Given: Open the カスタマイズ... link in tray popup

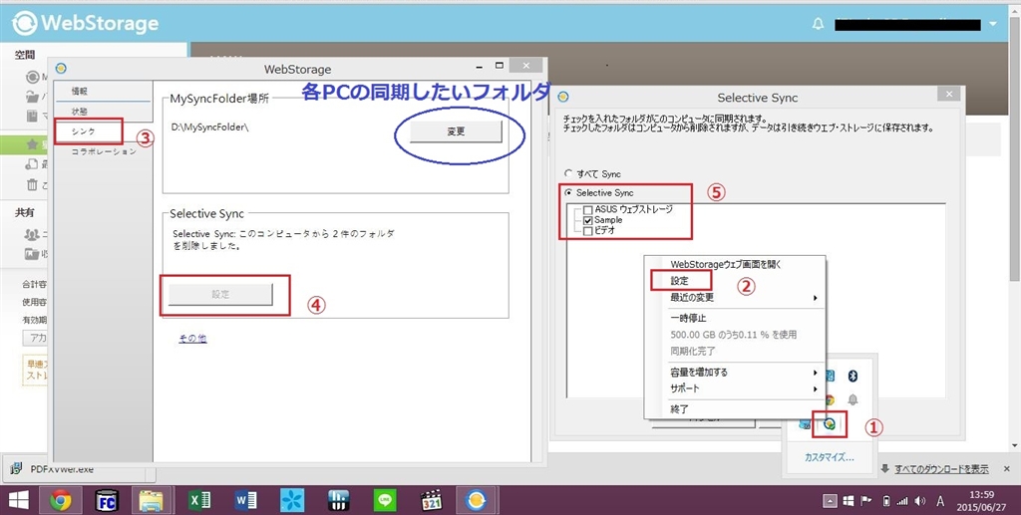Looking at the screenshot, I should (x=829, y=457).
